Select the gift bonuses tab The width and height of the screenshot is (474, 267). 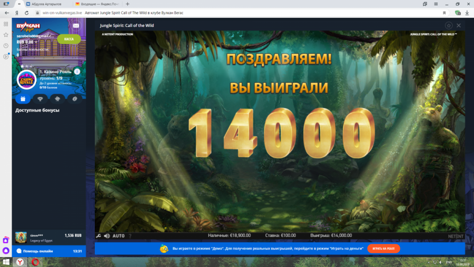click(x=23, y=99)
